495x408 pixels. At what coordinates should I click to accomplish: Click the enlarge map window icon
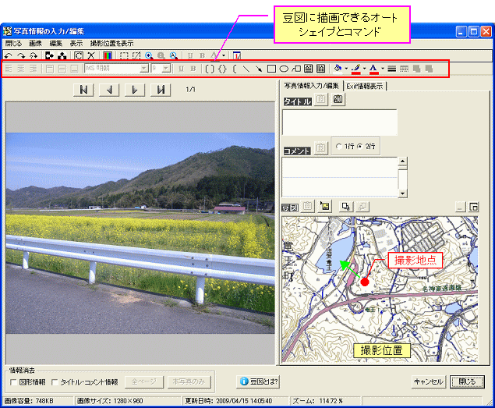tap(474, 207)
